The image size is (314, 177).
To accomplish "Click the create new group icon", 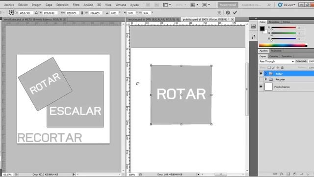I will pyautogui.click(x=301, y=174).
